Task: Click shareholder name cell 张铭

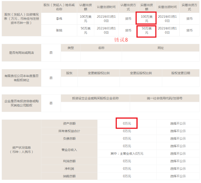Action: pyautogui.click(x=59, y=30)
